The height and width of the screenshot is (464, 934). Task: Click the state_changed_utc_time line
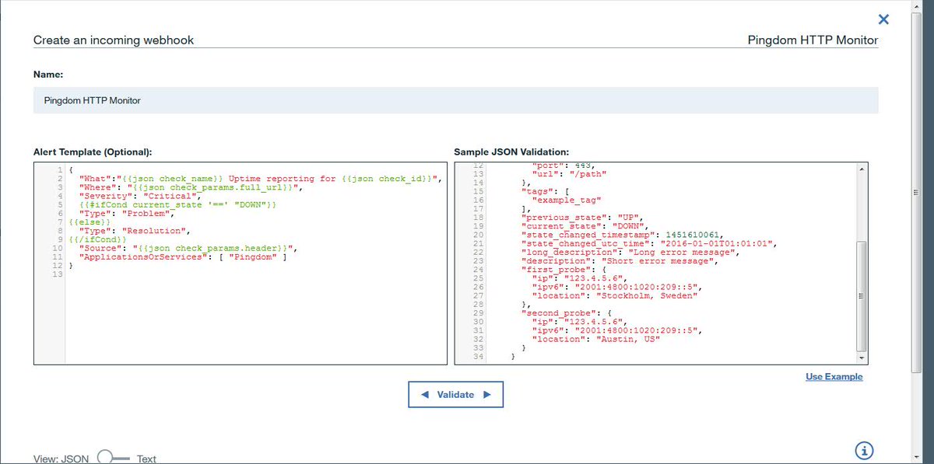click(648, 243)
